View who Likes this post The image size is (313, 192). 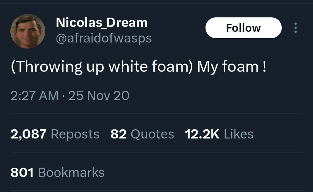point(238,134)
